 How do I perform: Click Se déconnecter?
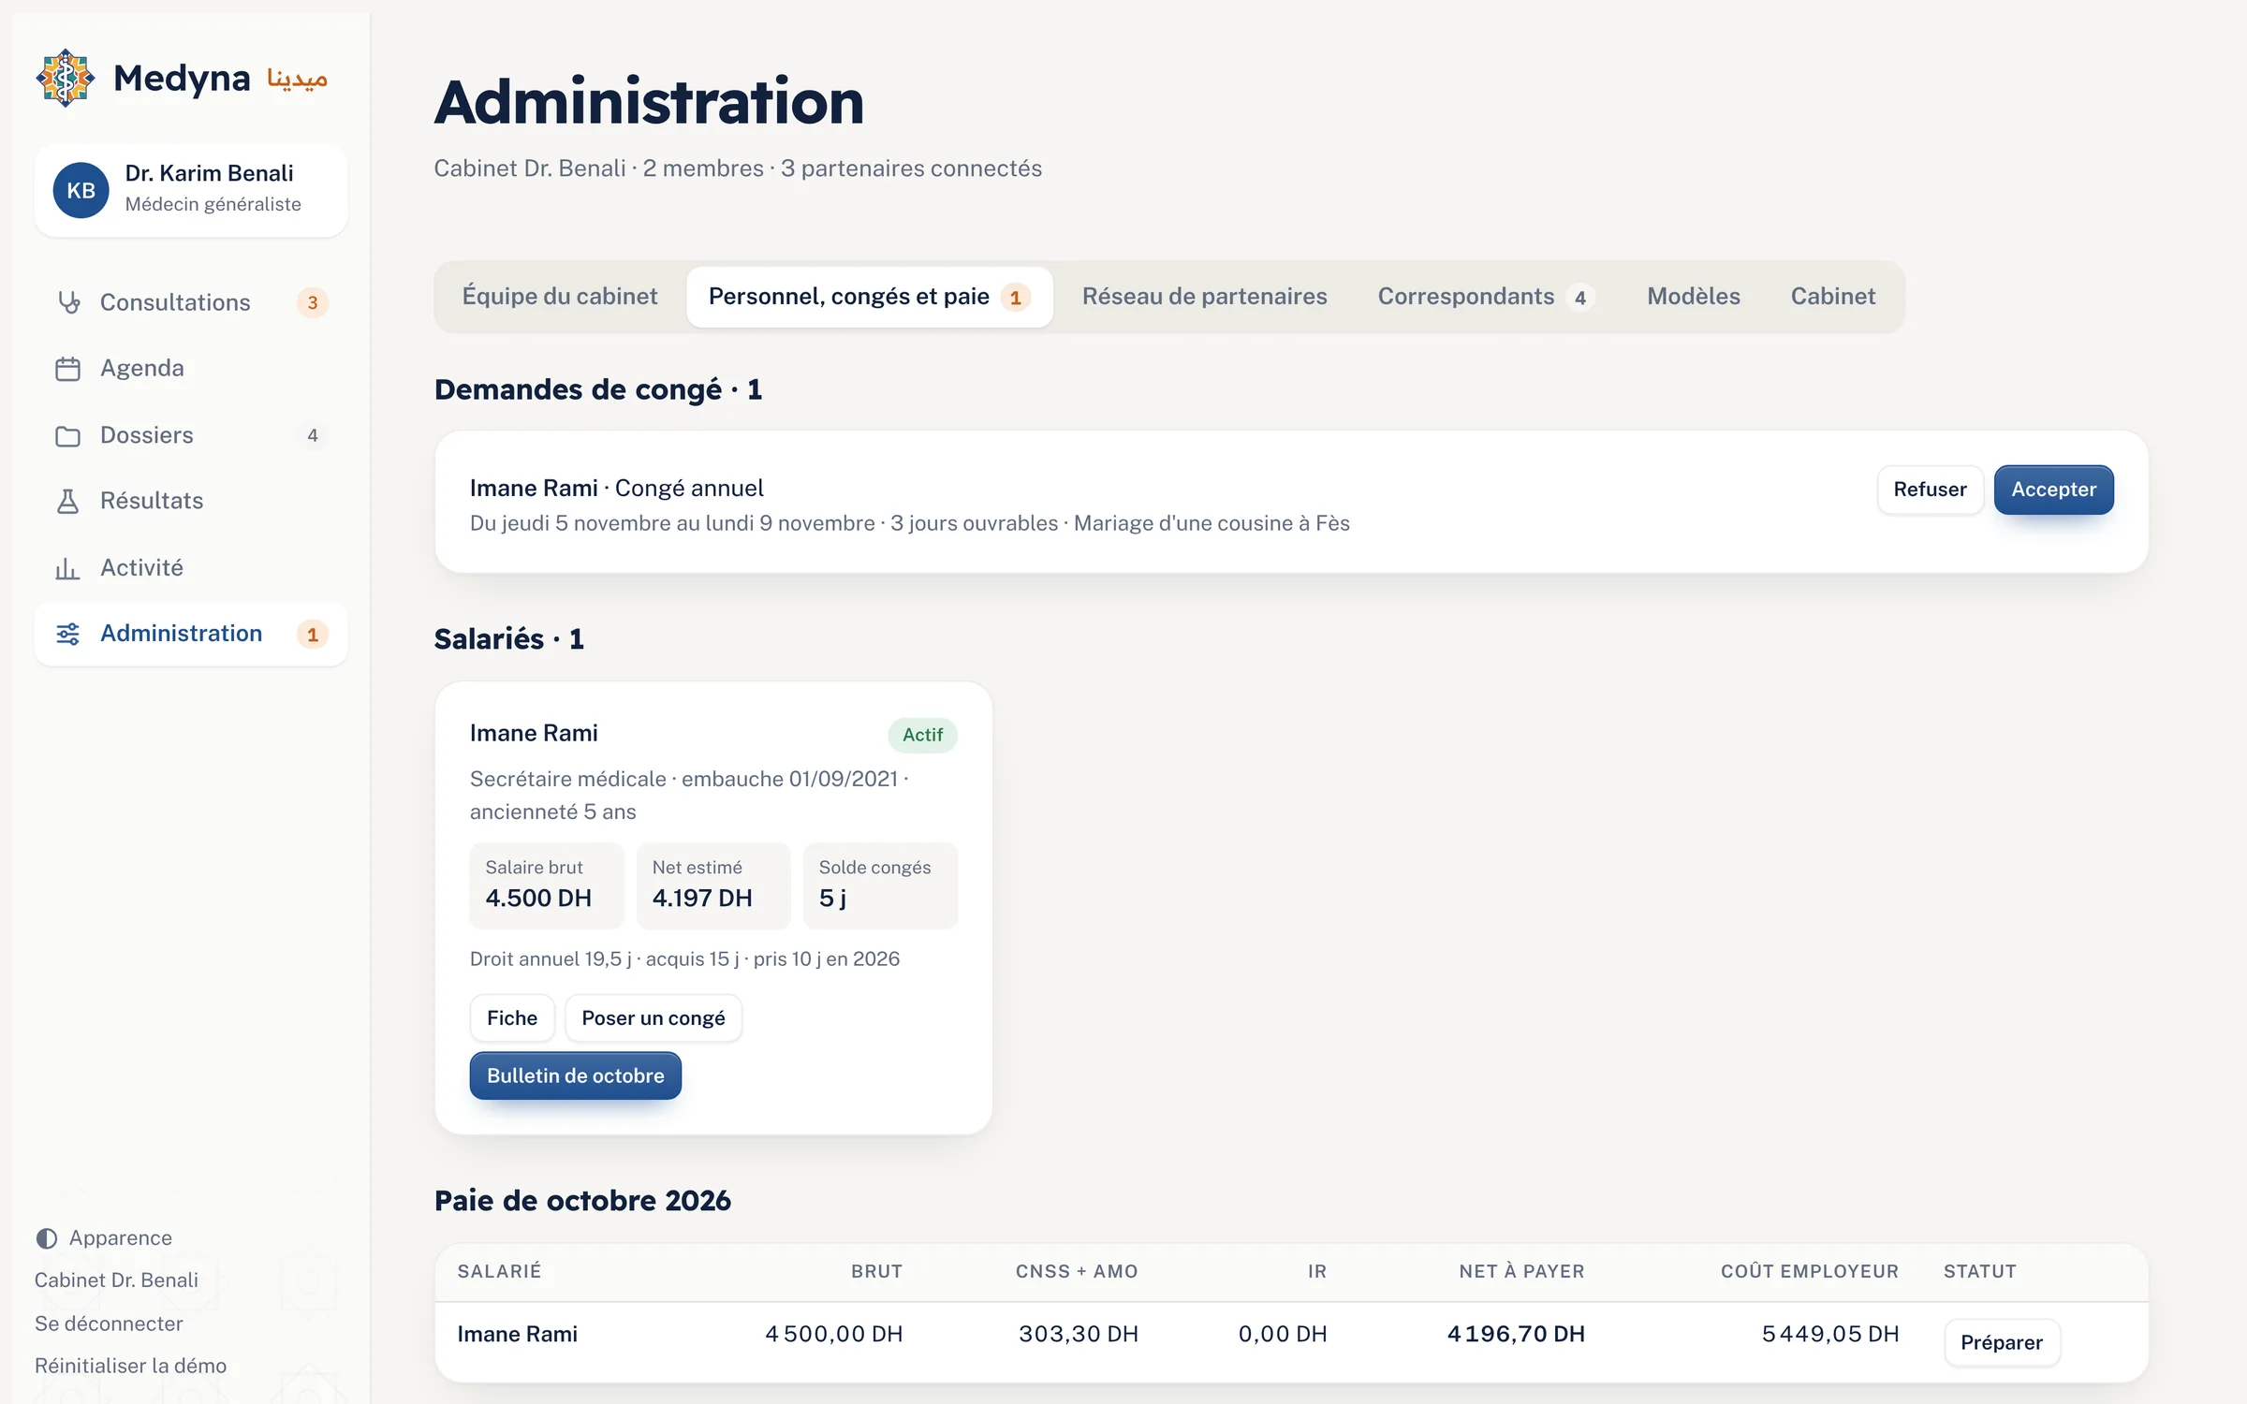click(109, 1324)
